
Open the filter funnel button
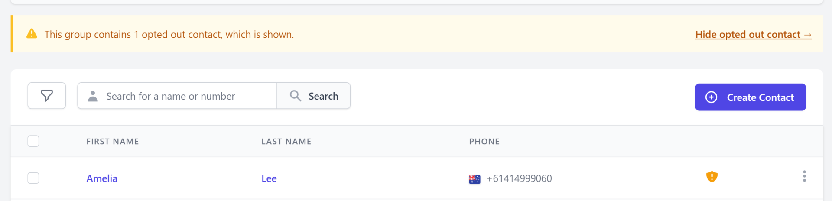[47, 96]
